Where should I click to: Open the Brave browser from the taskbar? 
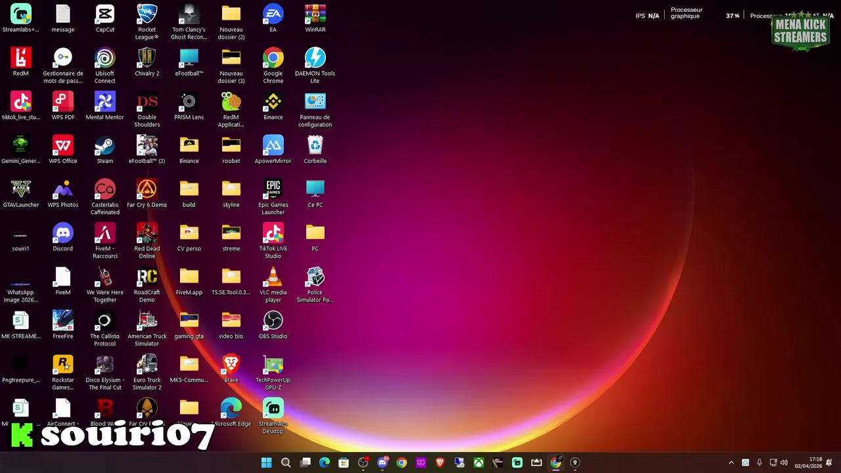(440, 462)
